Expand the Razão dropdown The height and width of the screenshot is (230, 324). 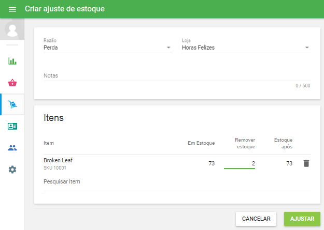107,48
